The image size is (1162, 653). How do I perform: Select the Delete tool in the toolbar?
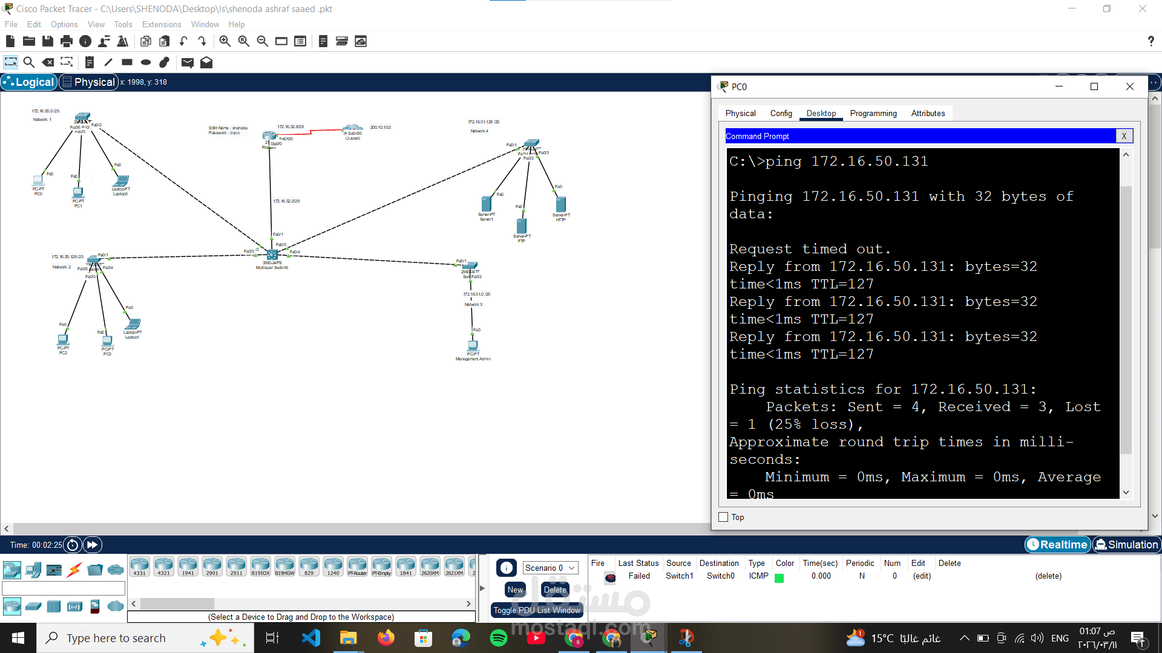pyautogui.click(x=48, y=62)
